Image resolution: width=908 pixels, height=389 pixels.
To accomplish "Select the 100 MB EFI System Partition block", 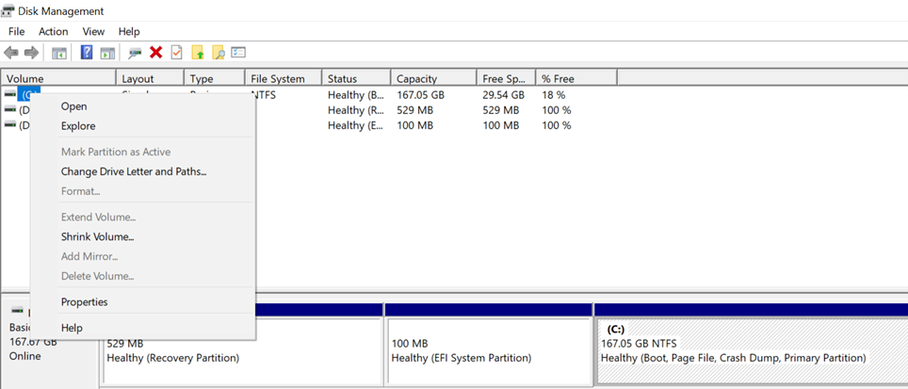I will (488, 350).
